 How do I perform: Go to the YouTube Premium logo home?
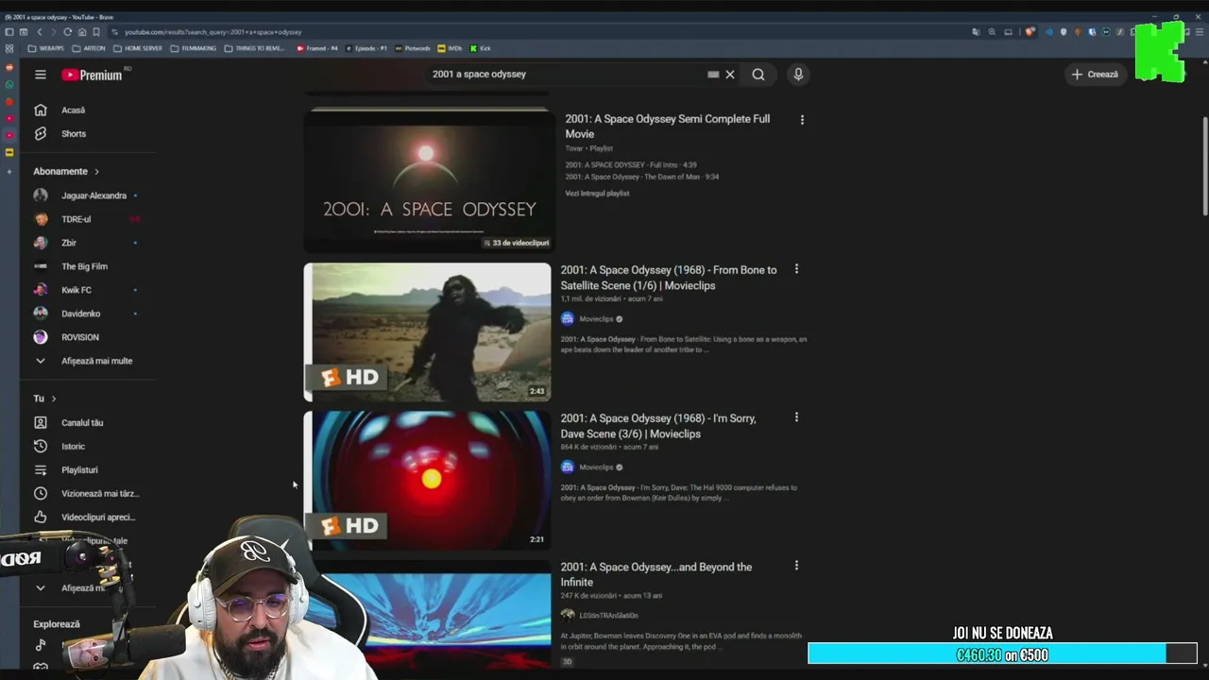93,75
